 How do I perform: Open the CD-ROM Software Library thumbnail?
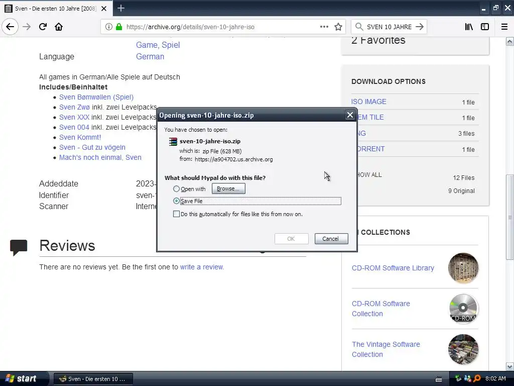[x=463, y=268]
